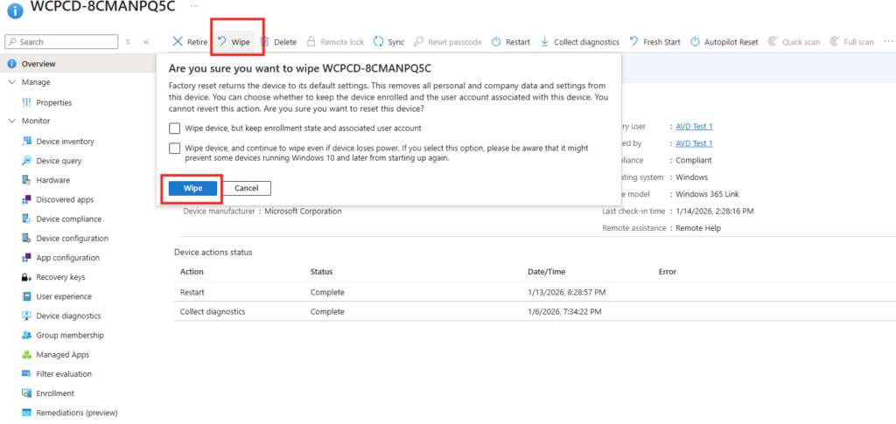Screen dimensions: 896x424
Task: Click the Retire device toolbar icon
Action: (x=178, y=42)
